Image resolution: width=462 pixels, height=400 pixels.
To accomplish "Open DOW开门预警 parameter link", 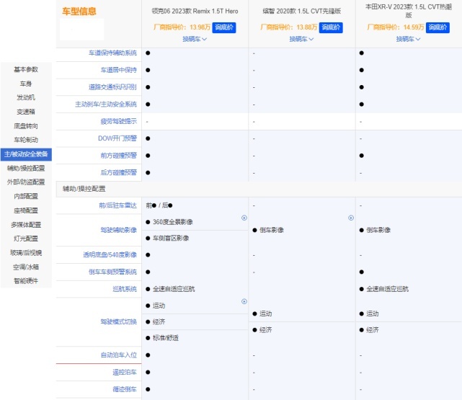I will click(x=117, y=138).
